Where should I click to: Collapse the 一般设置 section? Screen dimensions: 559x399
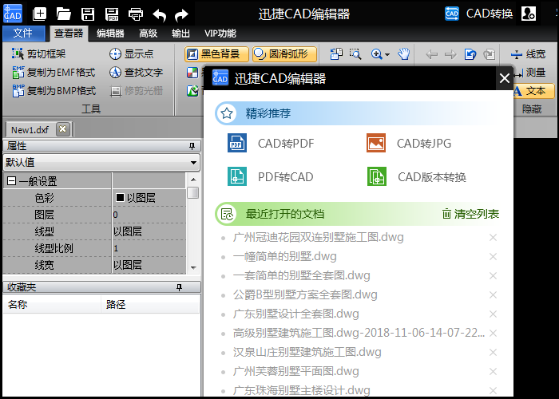11,181
